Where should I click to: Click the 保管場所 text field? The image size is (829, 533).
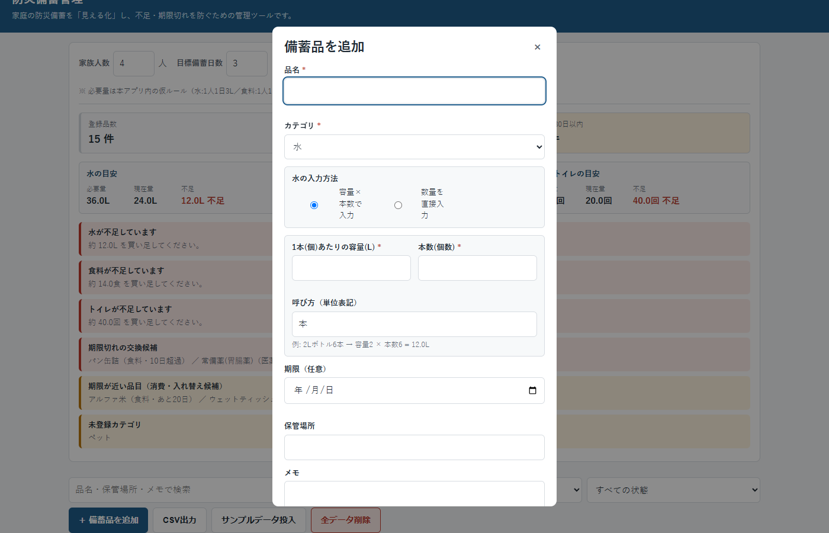pos(415,447)
